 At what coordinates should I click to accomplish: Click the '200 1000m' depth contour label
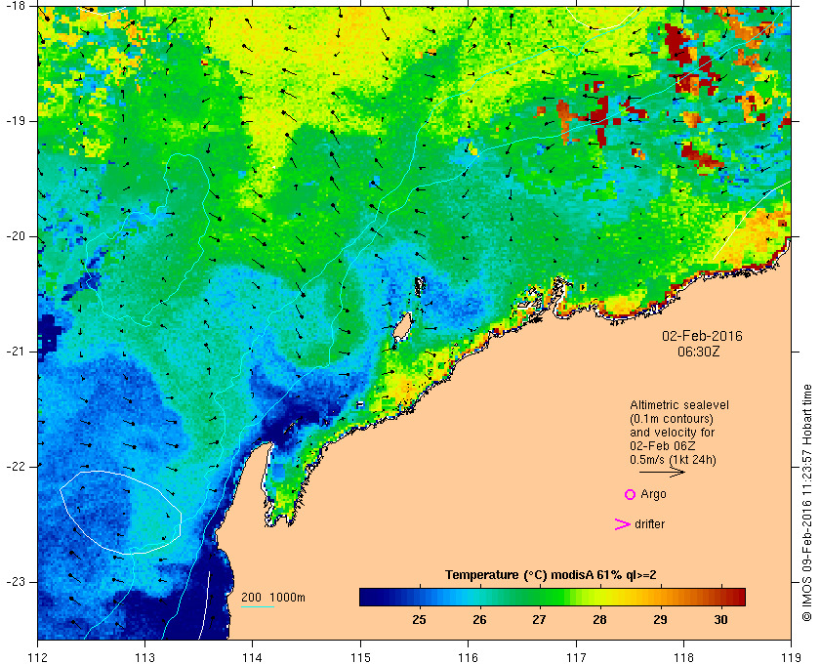[x=273, y=598]
